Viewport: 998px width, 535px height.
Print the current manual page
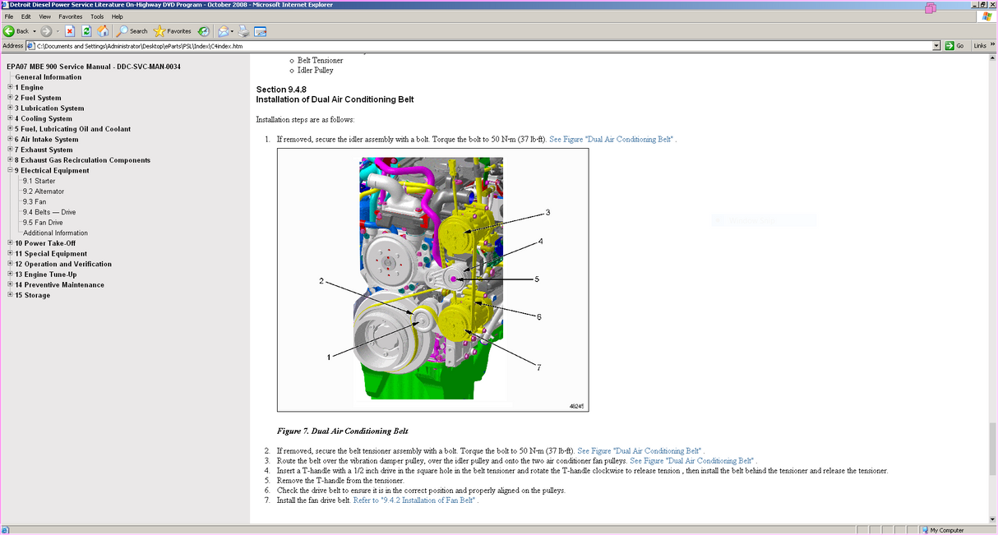coord(243,31)
